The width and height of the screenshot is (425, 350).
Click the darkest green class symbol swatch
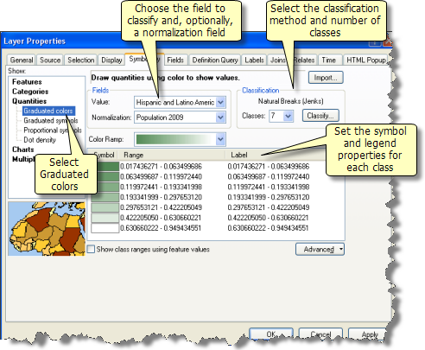click(x=105, y=166)
